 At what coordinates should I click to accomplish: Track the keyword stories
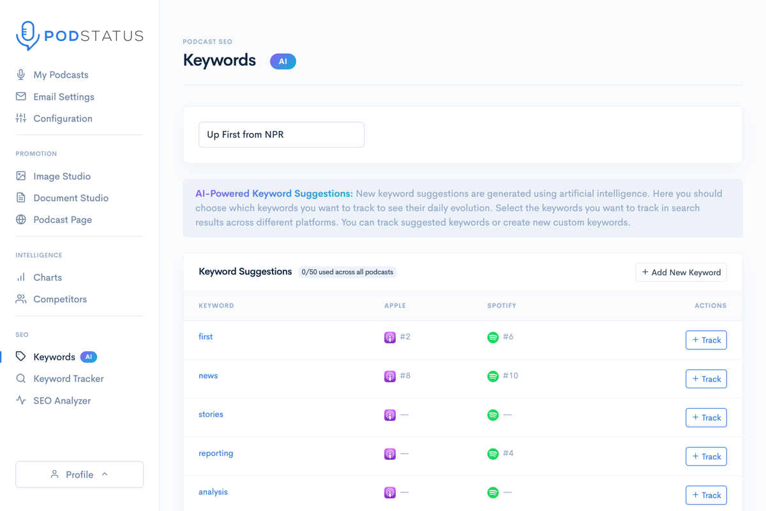(706, 417)
